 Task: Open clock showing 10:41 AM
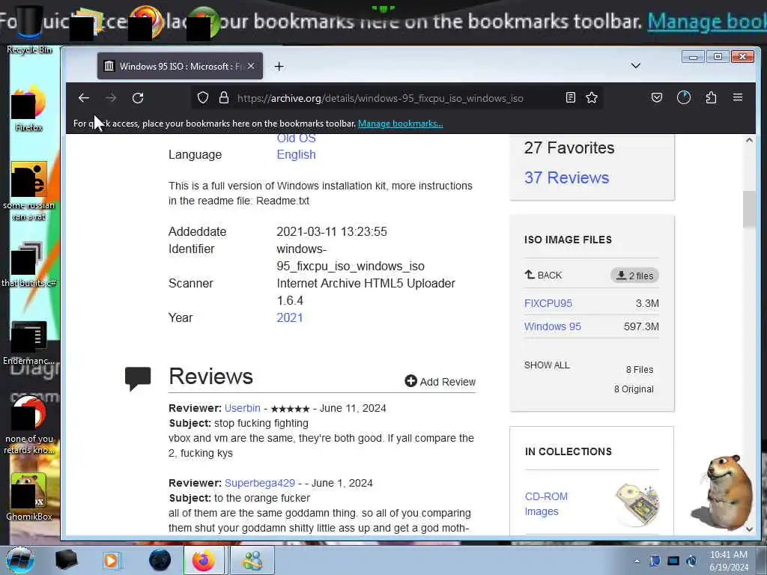[729, 560]
